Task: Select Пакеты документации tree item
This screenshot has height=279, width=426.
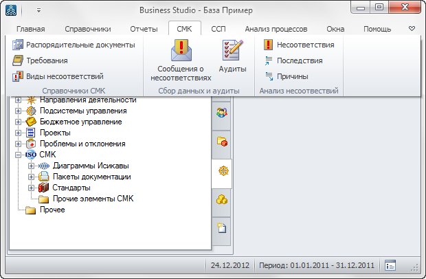Action: (x=92, y=177)
